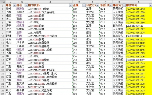Select column G header
Viewport: 152px width, 95px height.
(50, 2)
